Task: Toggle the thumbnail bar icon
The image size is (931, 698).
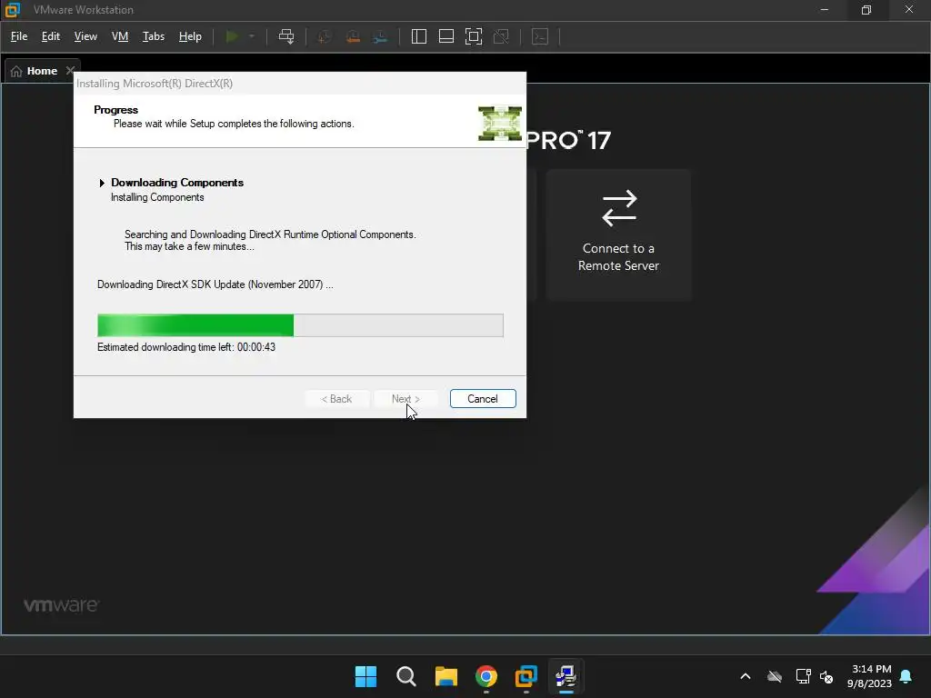Action: tap(445, 36)
